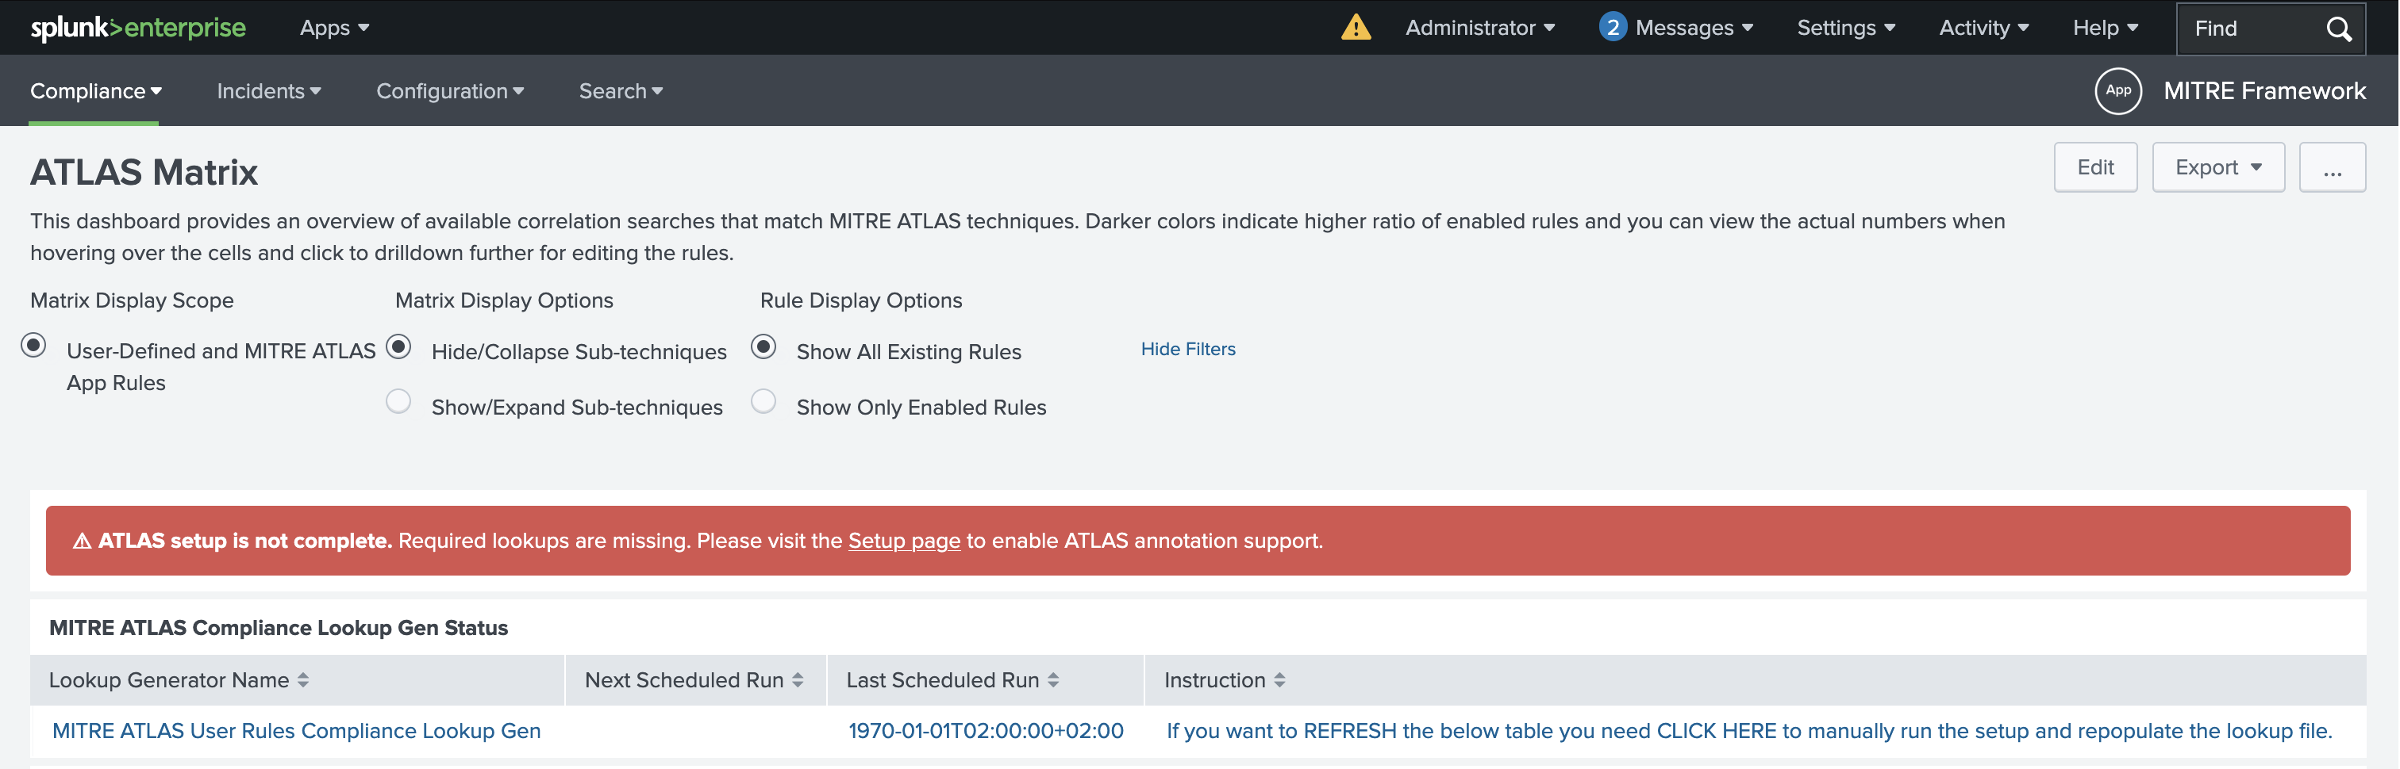
Task: Open the Incidents navigation menu
Action: (x=268, y=91)
